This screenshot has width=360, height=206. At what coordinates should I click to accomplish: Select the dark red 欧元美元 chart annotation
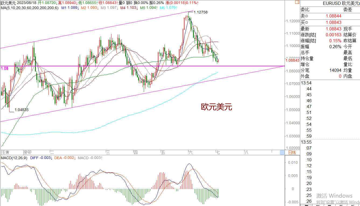[216, 107]
